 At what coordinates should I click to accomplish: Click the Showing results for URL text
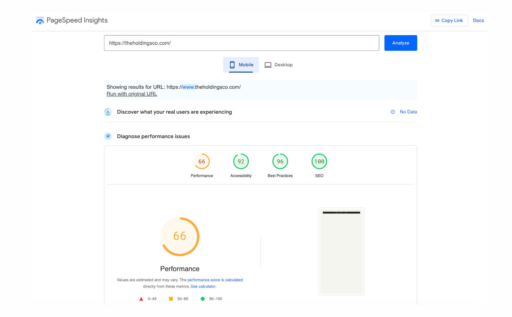click(x=174, y=87)
